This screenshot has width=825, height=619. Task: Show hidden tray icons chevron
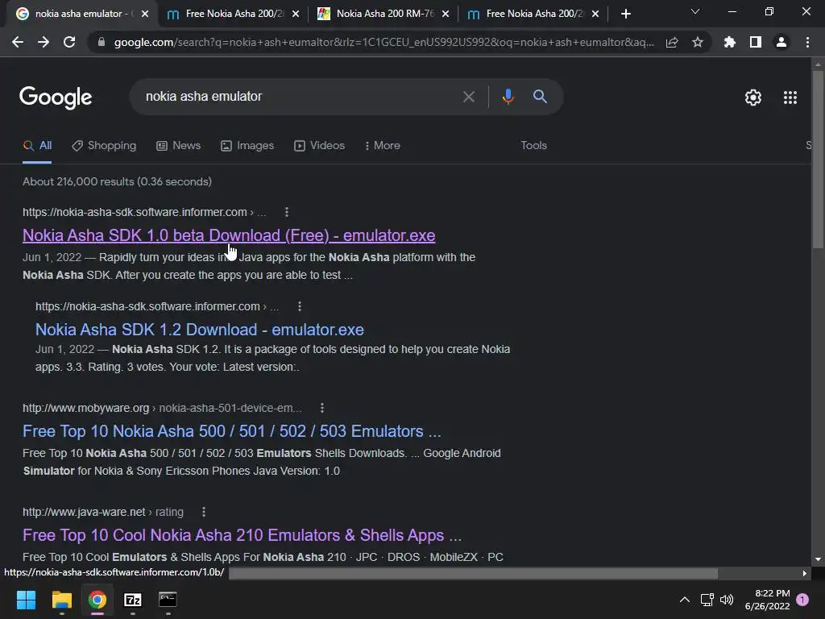pos(685,600)
